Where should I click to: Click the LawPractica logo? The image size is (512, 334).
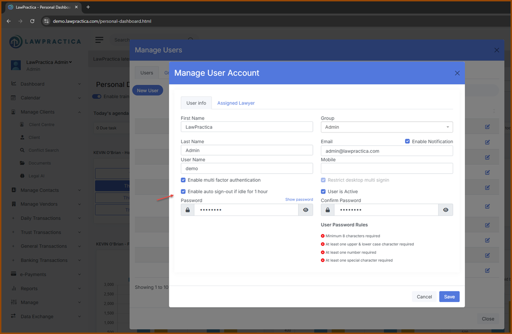coord(45,42)
